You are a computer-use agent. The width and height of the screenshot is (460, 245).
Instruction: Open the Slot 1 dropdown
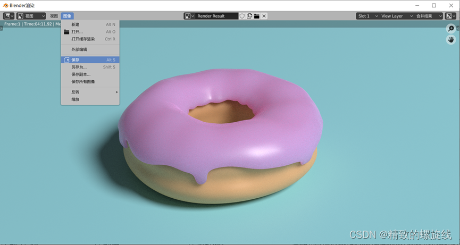(367, 16)
